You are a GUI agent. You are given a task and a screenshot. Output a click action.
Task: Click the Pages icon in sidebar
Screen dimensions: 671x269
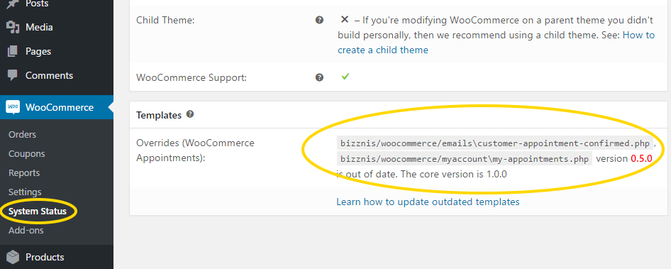coord(13,51)
